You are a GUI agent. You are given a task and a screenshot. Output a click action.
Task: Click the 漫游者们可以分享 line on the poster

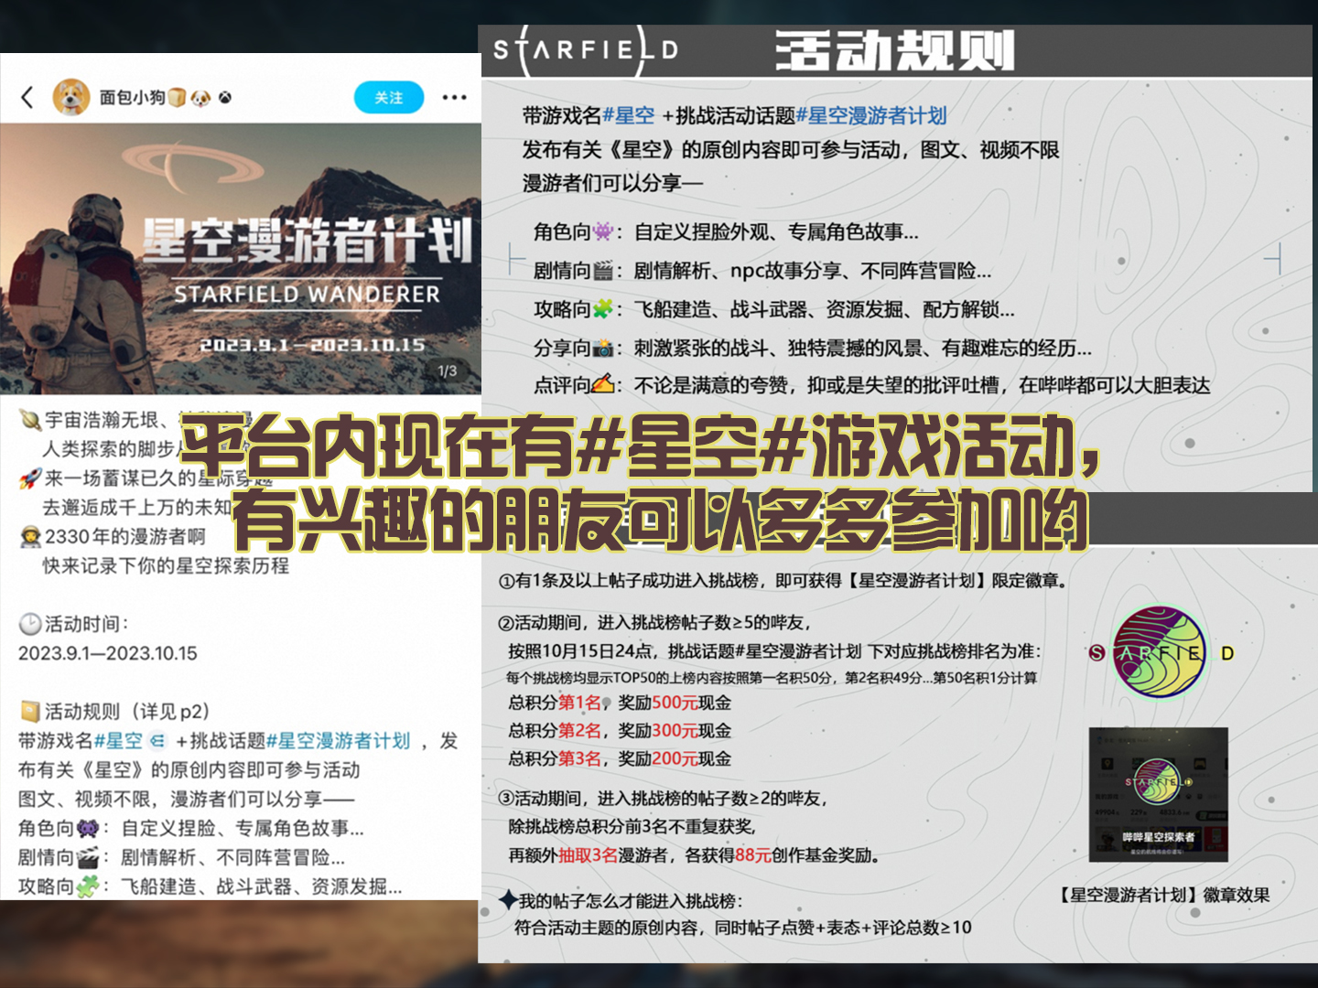pos(612,183)
